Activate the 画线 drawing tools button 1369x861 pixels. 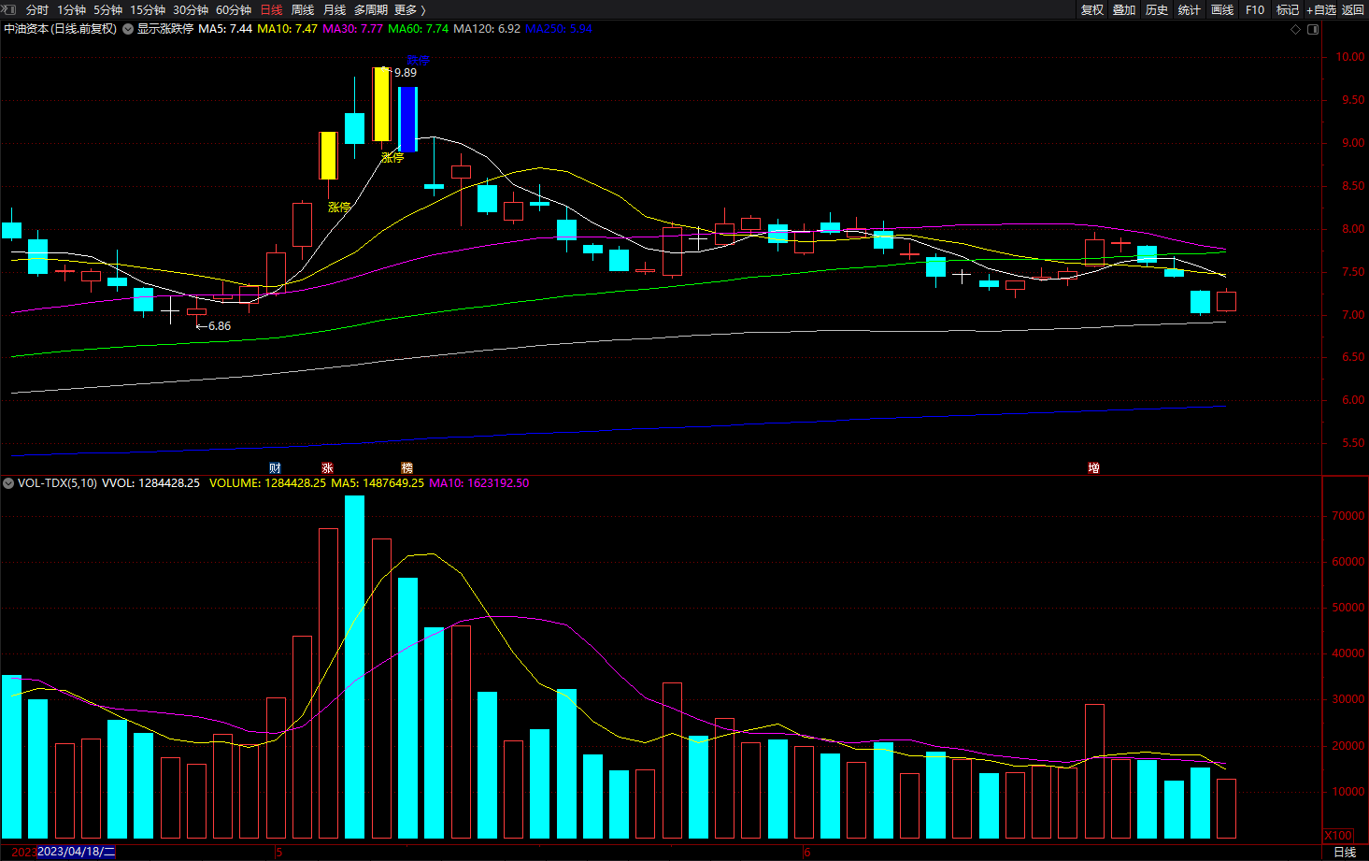click(x=1222, y=10)
